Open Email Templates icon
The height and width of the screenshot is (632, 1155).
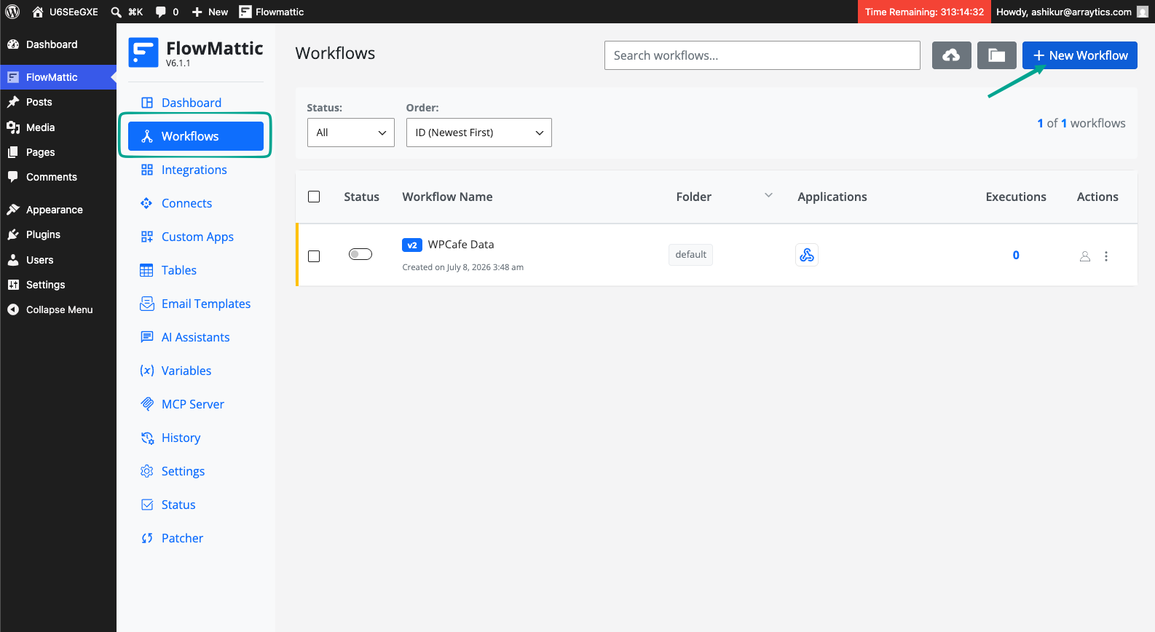pos(147,304)
